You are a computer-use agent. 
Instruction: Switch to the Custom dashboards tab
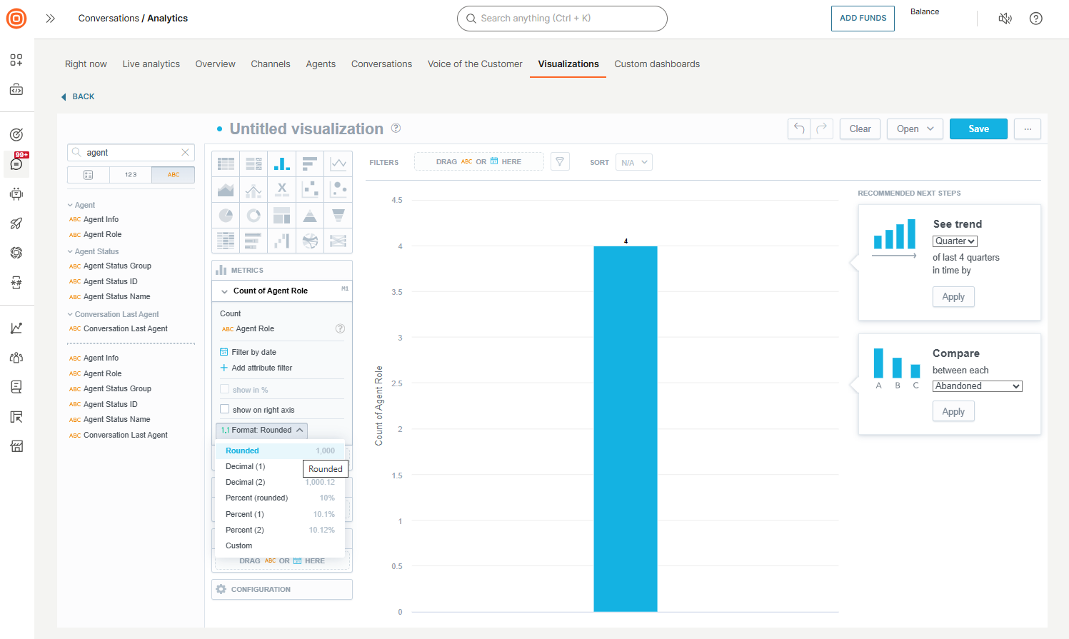[x=657, y=64]
